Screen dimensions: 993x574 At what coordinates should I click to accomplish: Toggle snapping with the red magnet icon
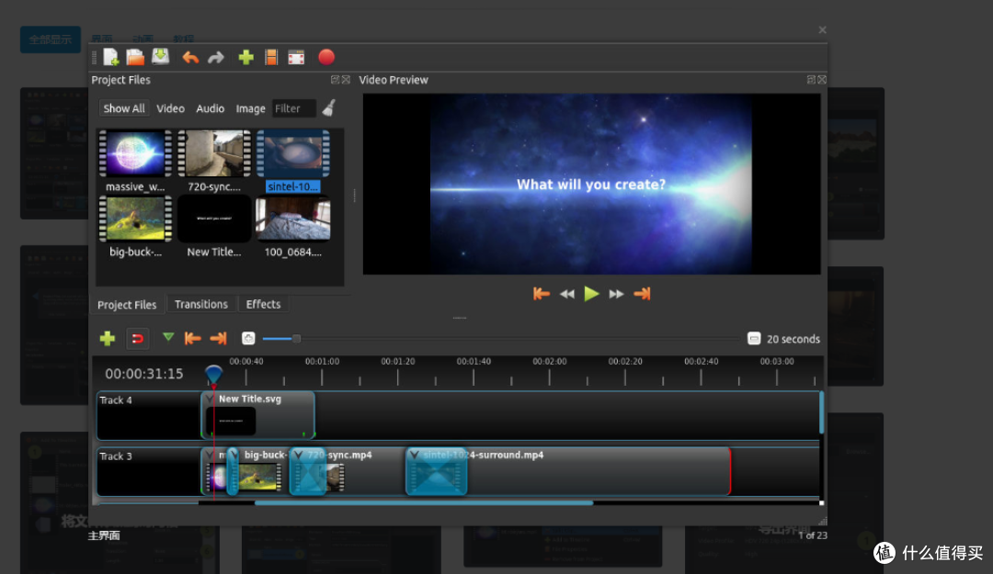pyautogui.click(x=137, y=339)
